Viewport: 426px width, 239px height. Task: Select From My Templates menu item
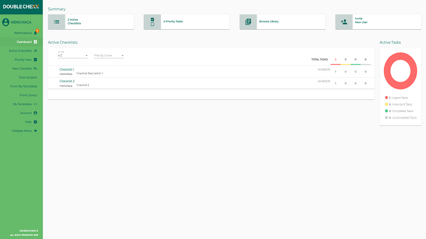click(23, 86)
